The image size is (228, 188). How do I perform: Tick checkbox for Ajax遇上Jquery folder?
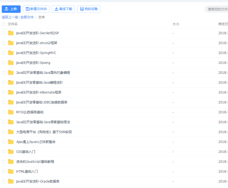click(3, 142)
